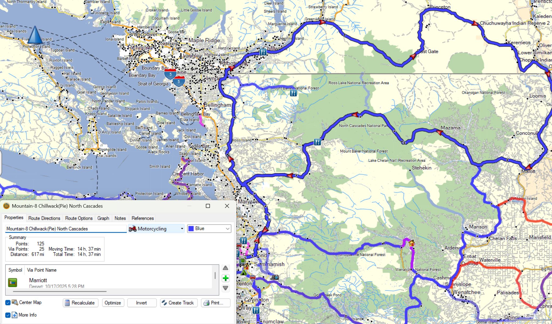Switch to the Route Directions tab
The width and height of the screenshot is (552, 324).
tap(44, 218)
